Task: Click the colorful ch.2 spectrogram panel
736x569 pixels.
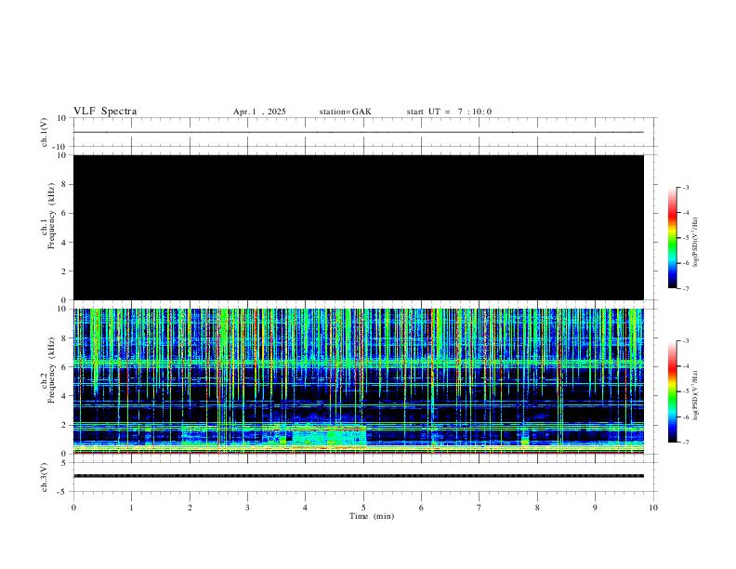Action: pyautogui.click(x=359, y=381)
